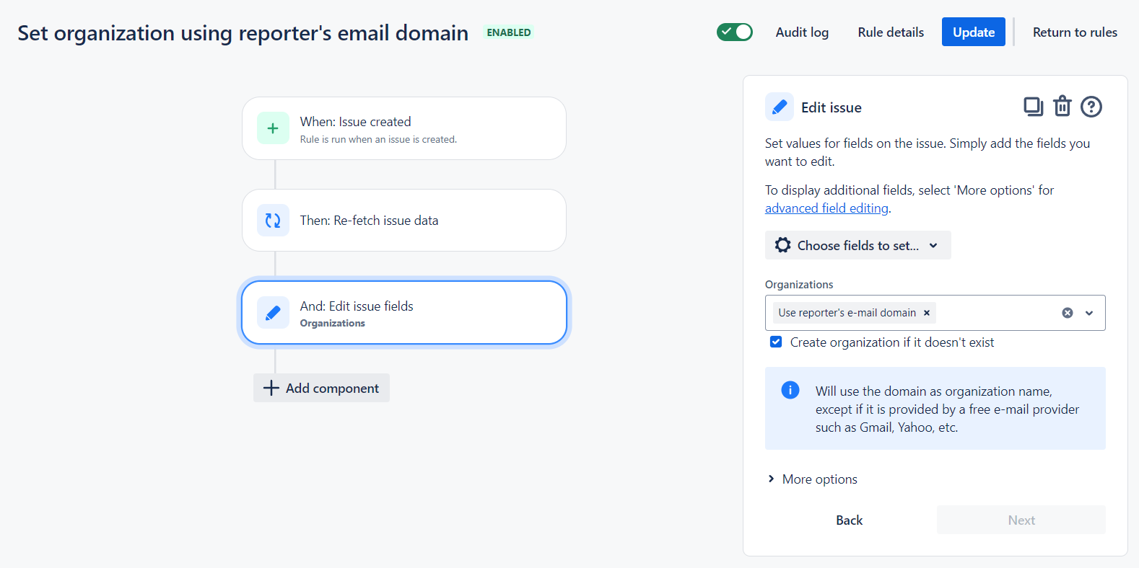1139x568 pixels.
Task: Disable the rule using the green toggle
Action: [734, 32]
